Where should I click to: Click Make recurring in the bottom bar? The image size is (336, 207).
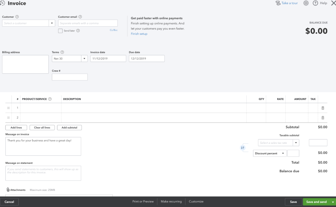click(x=171, y=201)
